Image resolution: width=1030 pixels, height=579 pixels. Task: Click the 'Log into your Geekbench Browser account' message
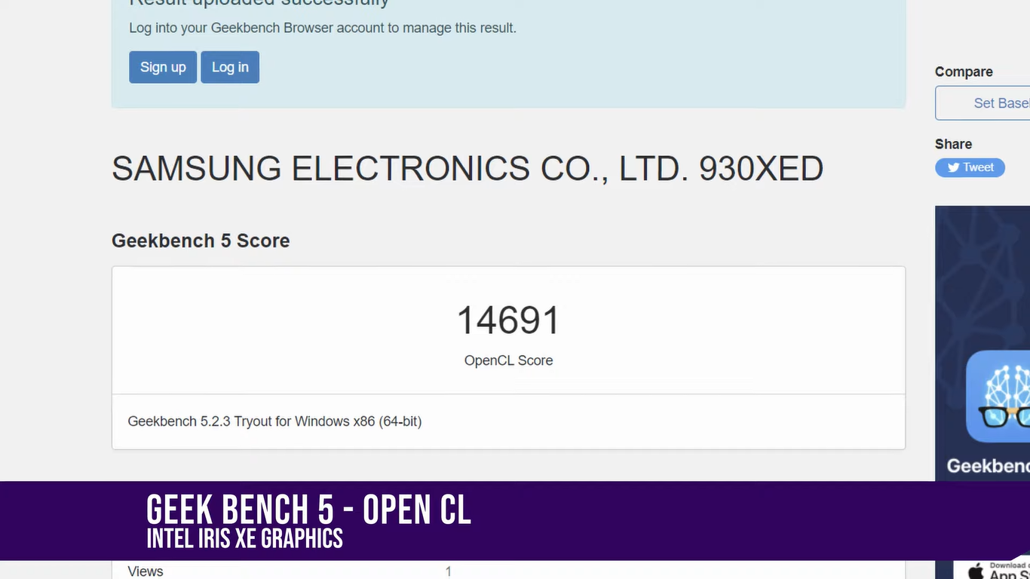323,28
